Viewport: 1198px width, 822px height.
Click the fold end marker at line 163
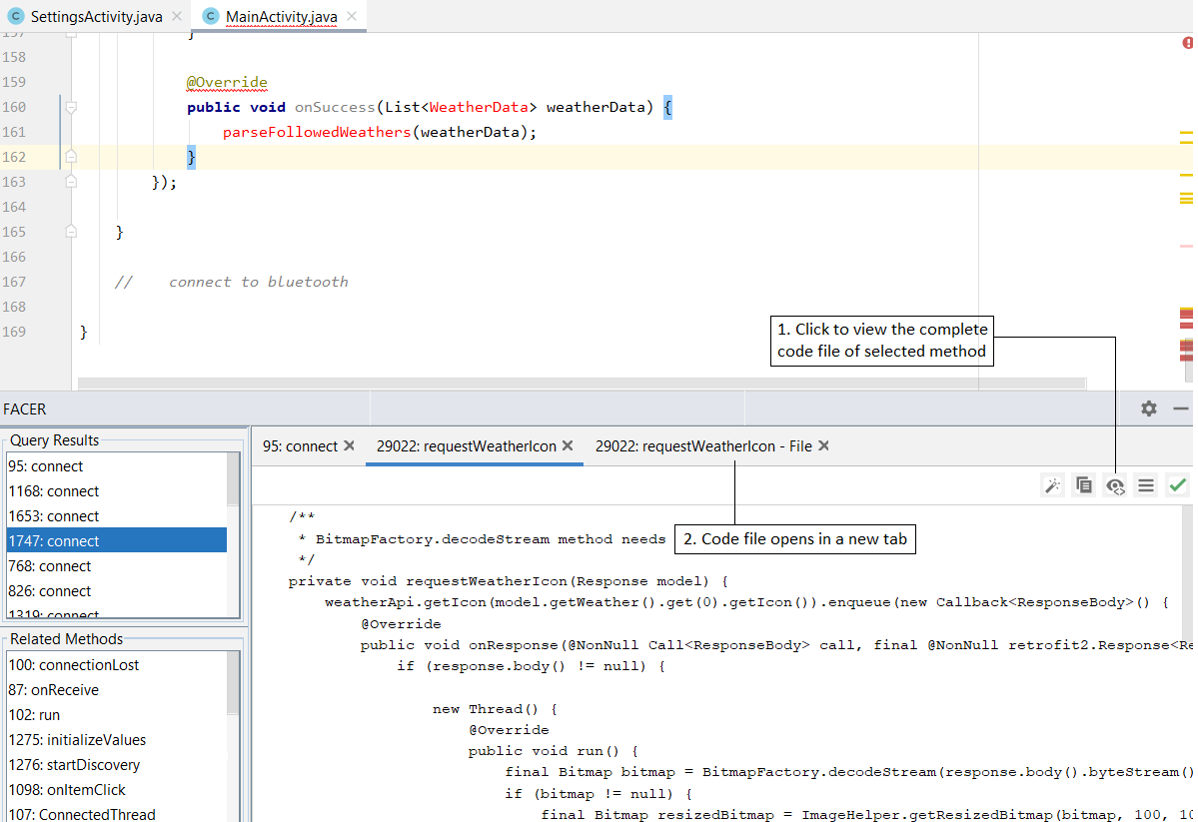pos(71,182)
